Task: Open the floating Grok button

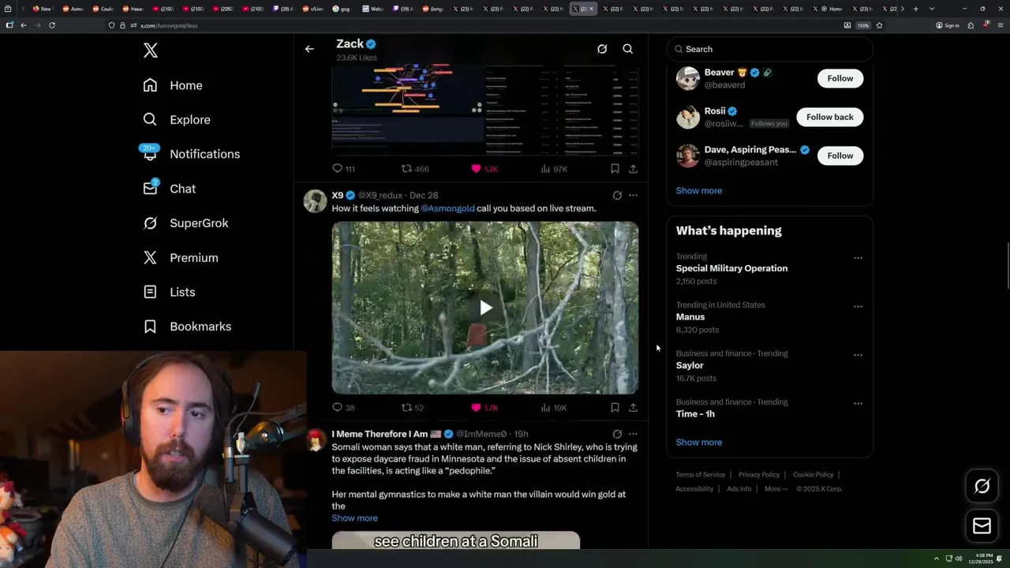Action: (982, 487)
